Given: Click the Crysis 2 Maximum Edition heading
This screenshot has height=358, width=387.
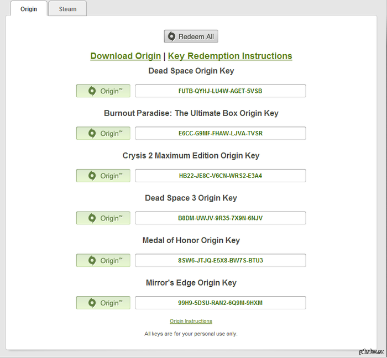Looking at the screenshot, I should [x=191, y=156].
